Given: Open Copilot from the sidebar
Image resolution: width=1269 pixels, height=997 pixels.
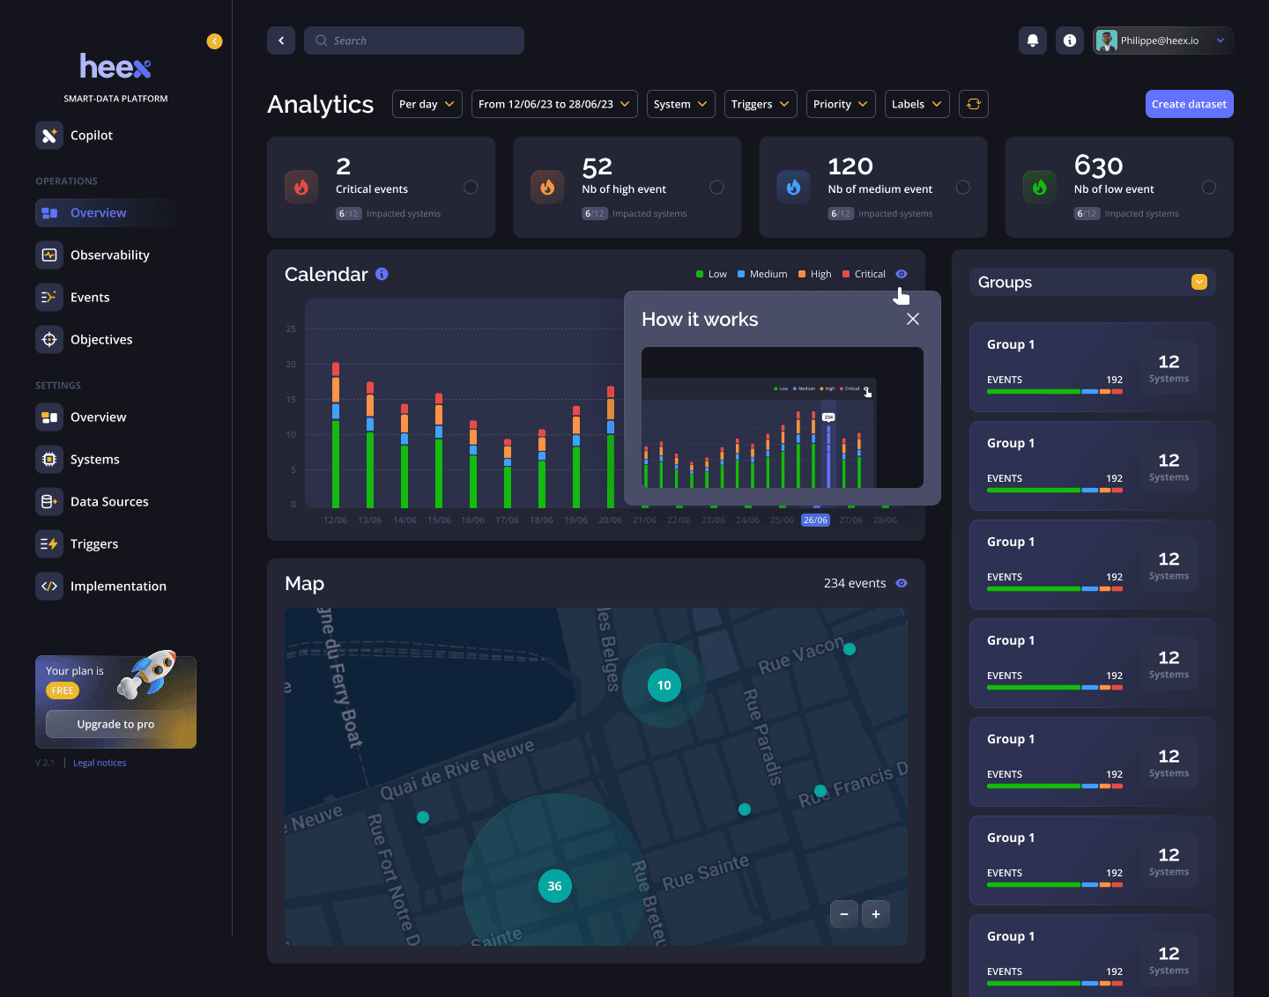Looking at the screenshot, I should tap(74, 135).
